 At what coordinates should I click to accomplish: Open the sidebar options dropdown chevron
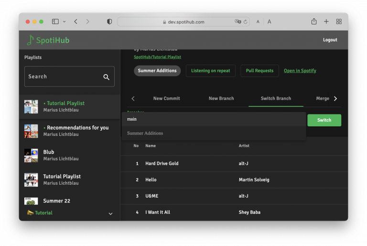(x=64, y=22)
